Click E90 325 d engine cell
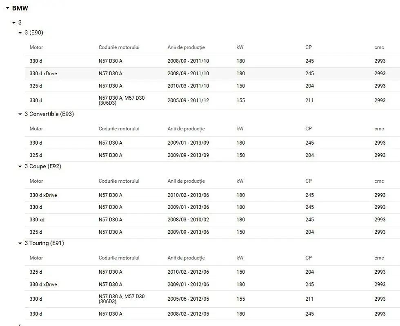The width and height of the screenshot is (400, 326). (36, 86)
